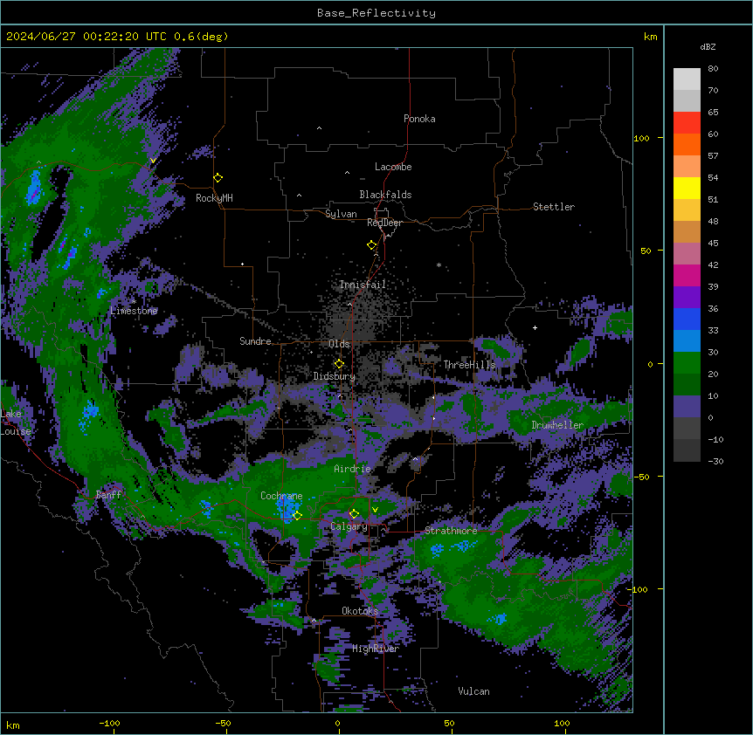Click the white asterisk above Limestone label
Screen dimensions: 753x735
(134, 302)
